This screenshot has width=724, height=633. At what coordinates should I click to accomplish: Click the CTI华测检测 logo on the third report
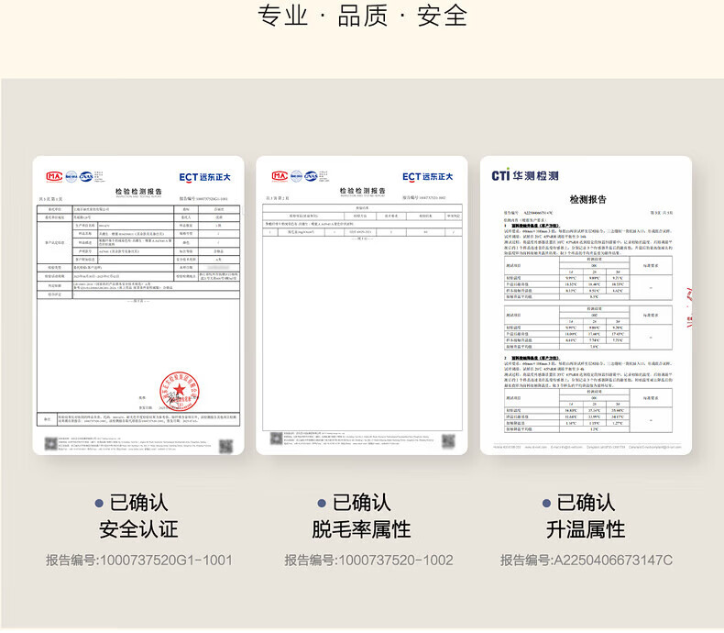[526, 174]
